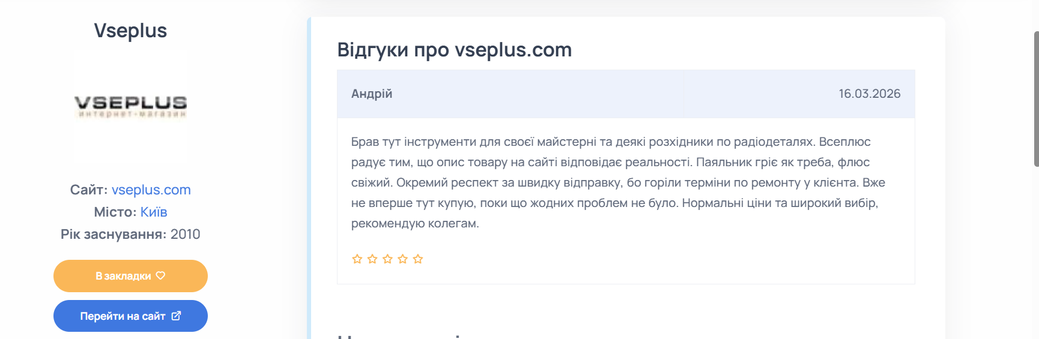Click the page vertical scrollbar thumb
Image resolution: width=1039 pixels, height=339 pixels.
coord(1036,99)
